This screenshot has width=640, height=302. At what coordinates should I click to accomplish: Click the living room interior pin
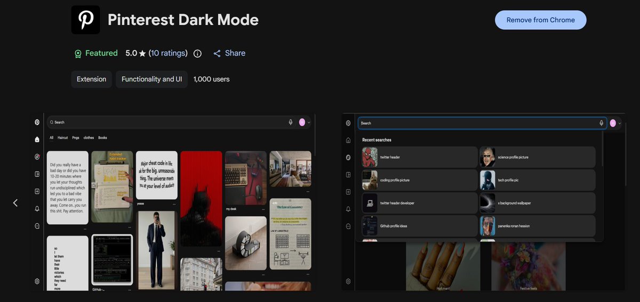pyautogui.click(x=290, y=169)
